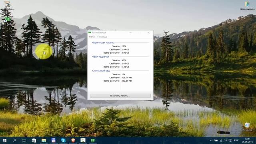Open Skype from the taskbar
This screenshot has width=256, height=144.
pyautogui.click(x=63, y=140)
